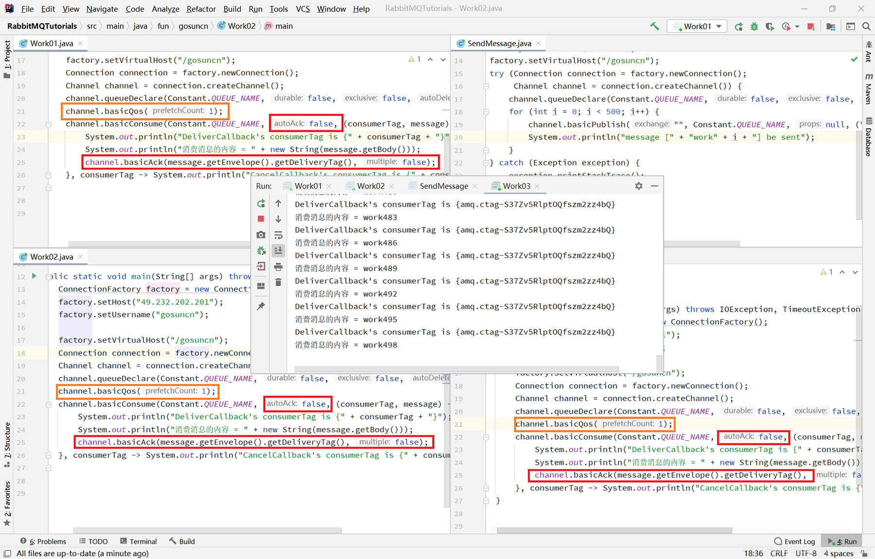Open the Refactor menu
The height and width of the screenshot is (559, 875).
tap(201, 9)
